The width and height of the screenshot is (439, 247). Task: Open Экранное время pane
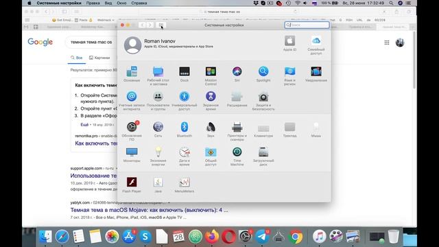click(211, 101)
